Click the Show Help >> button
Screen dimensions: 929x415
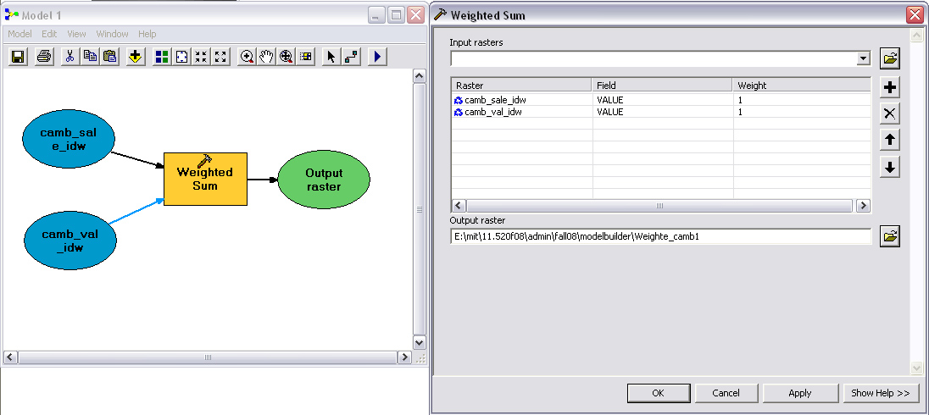pyautogui.click(x=881, y=393)
